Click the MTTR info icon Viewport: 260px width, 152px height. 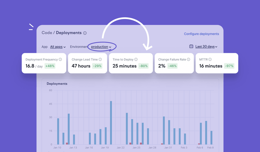210,59
